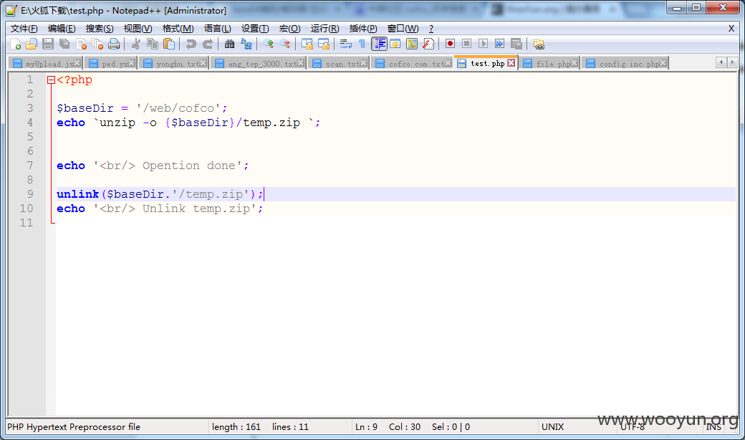Print the document using printer icon
The width and height of the screenshot is (745, 440).
click(114, 44)
